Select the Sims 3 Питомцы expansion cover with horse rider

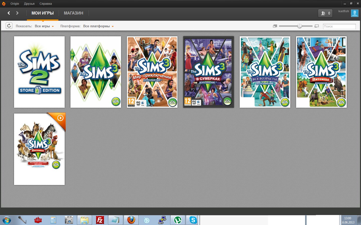click(x=321, y=72)
